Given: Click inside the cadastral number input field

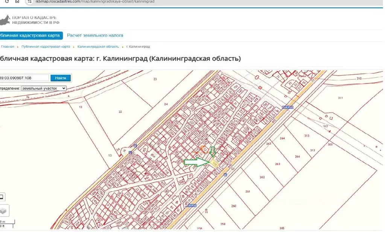Looking at the screenshot, I should (23, 78).
